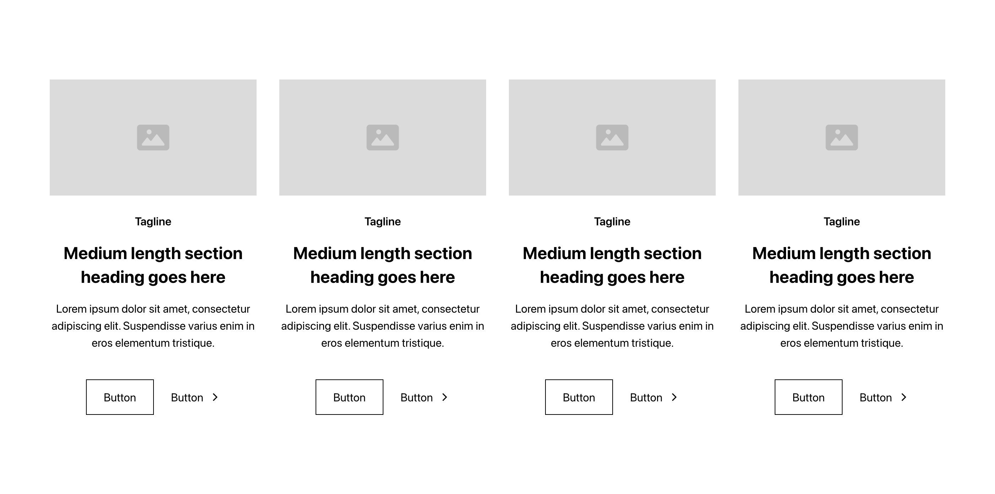Select the Tagline label in first card
Screen dimensions: 995x494
point(153,222)
